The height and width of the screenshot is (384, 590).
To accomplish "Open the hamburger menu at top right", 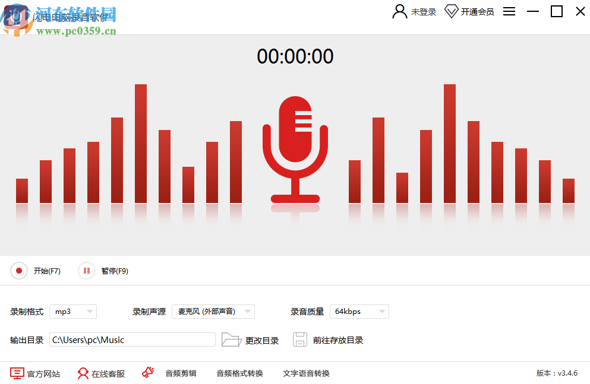I will click(x=509, y=11).
